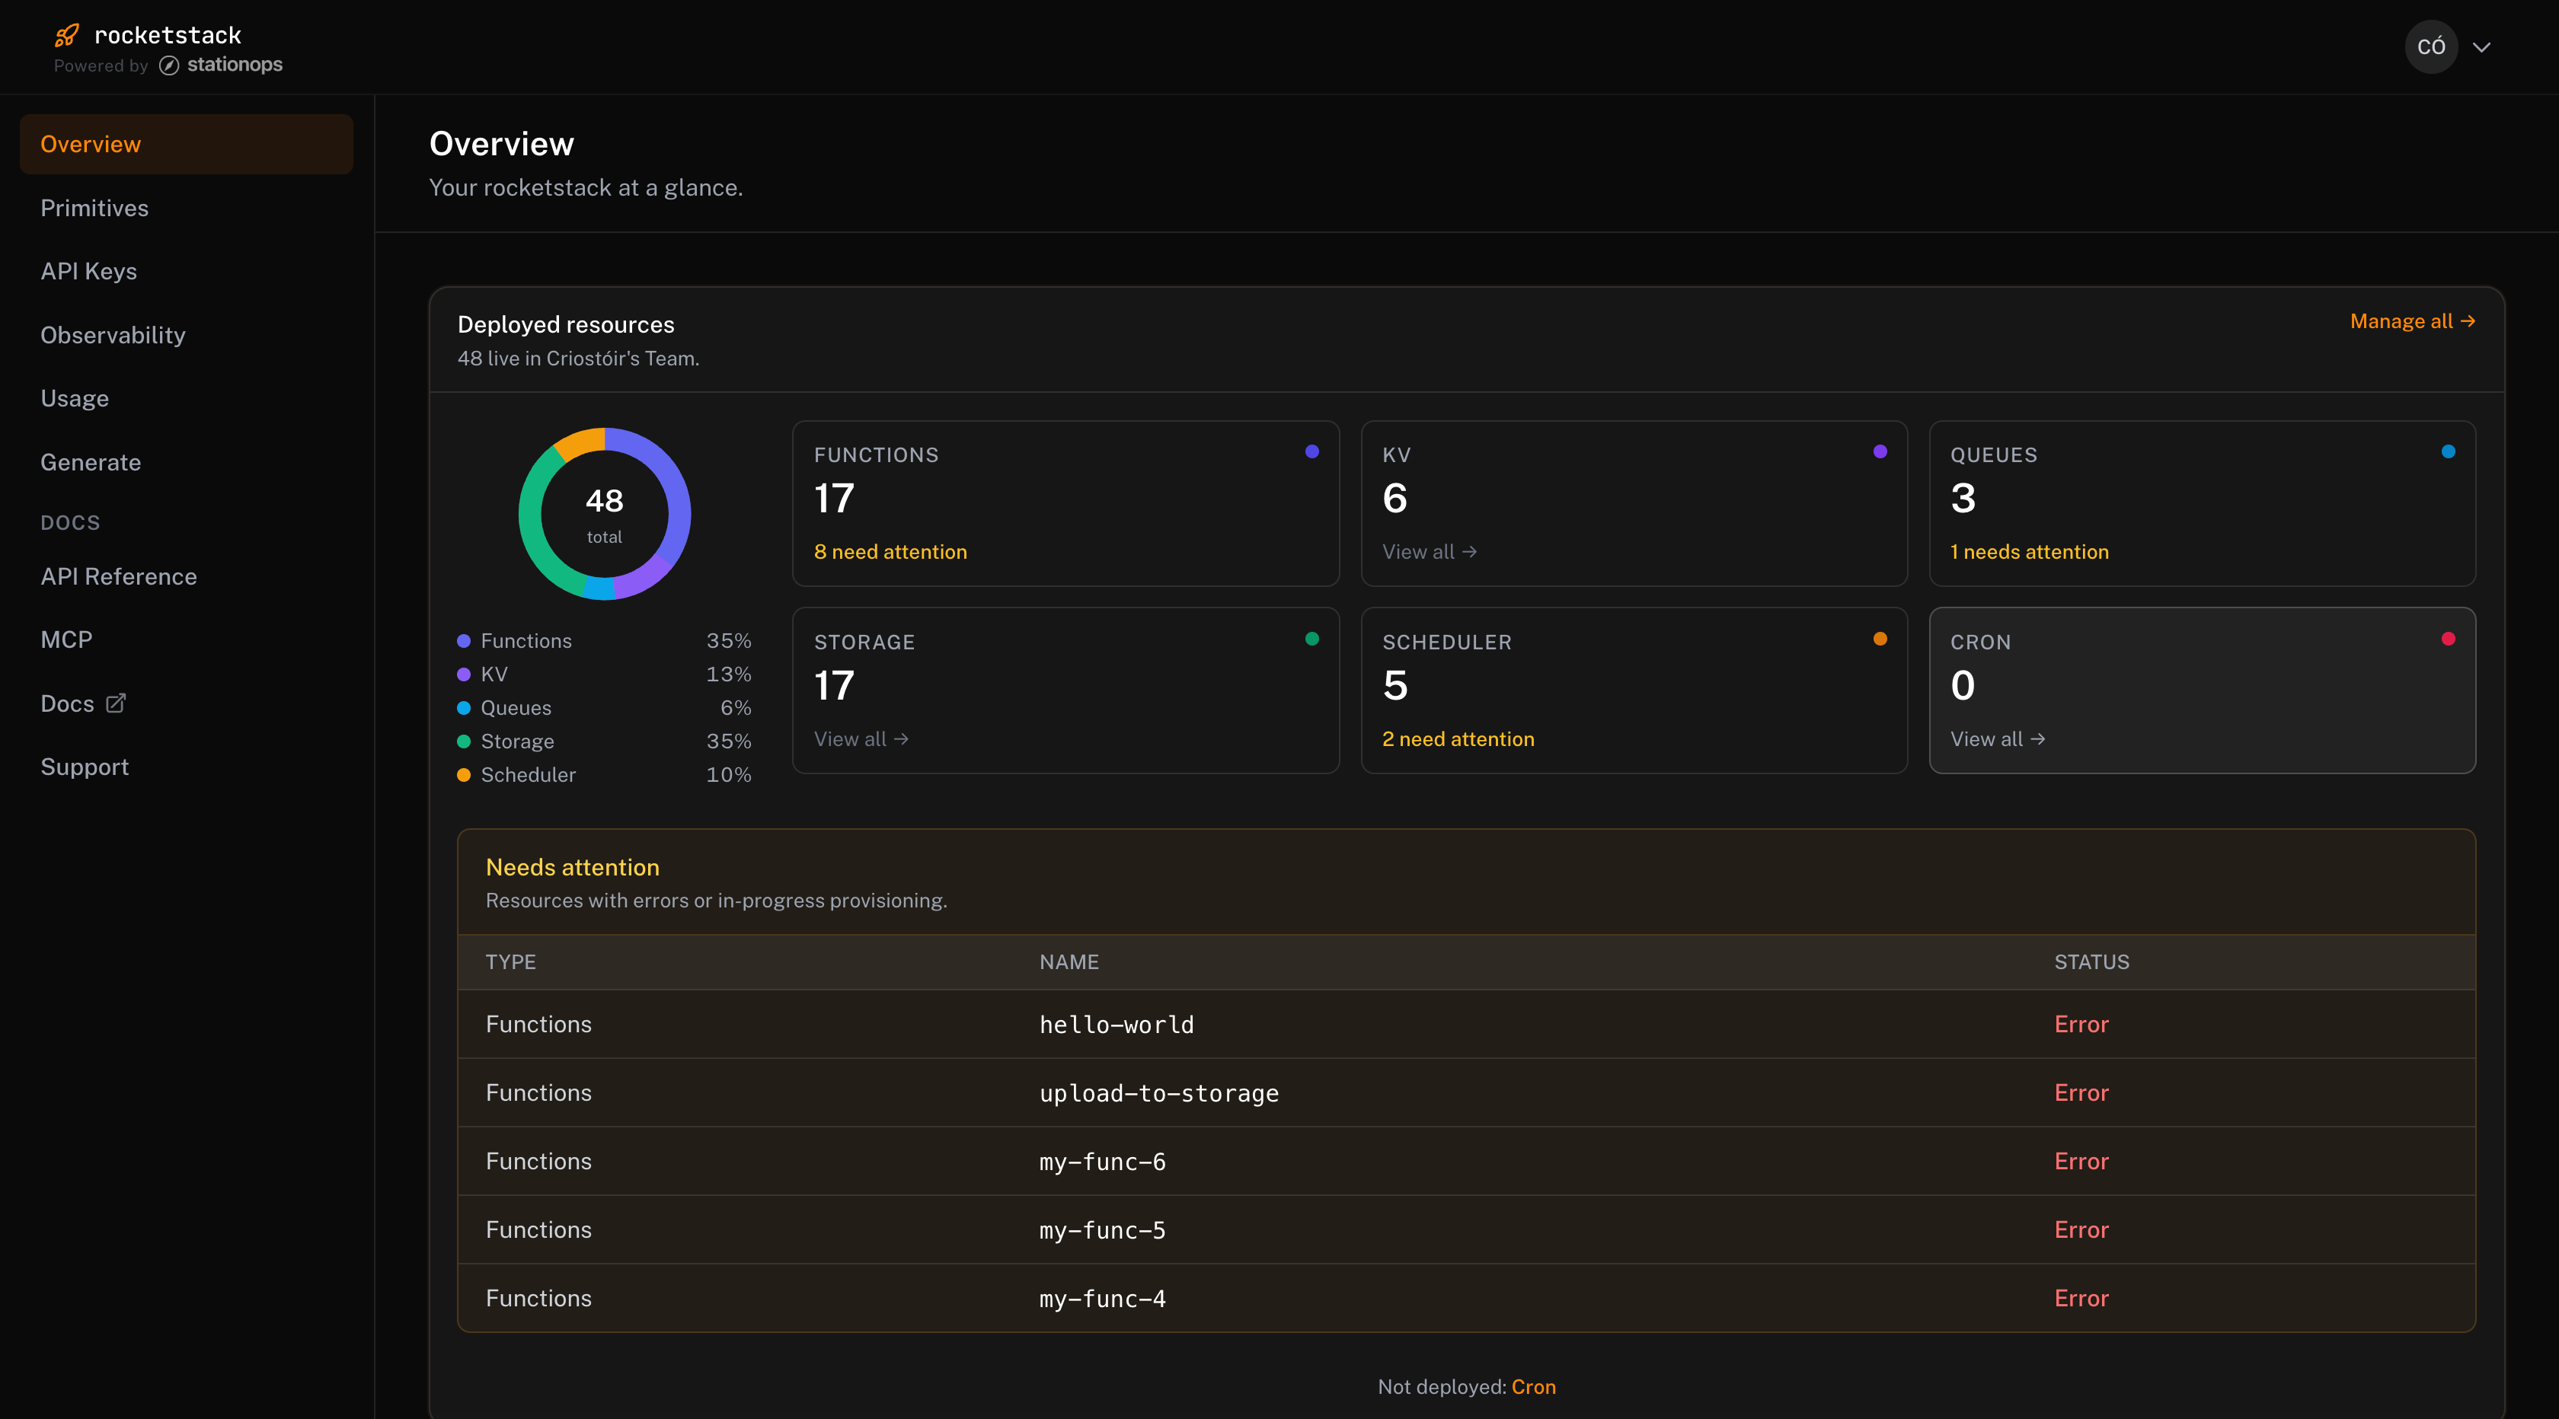Click the Cron link under Not deployed
This screenshot has height=1419, width=2559.
tap(1533, 1386)
